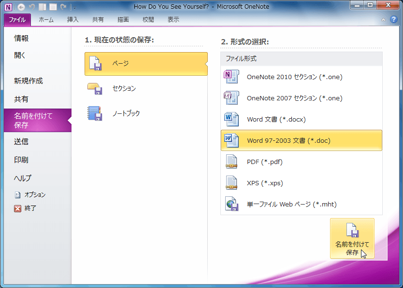The image size is (403, 288).
Task: Click the large 名前を付けて保存 save button
Action: (x=352, y=238)
